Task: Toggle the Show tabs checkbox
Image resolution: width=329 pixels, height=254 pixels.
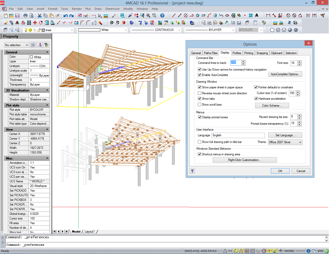Action: click(x=199, y=99)
